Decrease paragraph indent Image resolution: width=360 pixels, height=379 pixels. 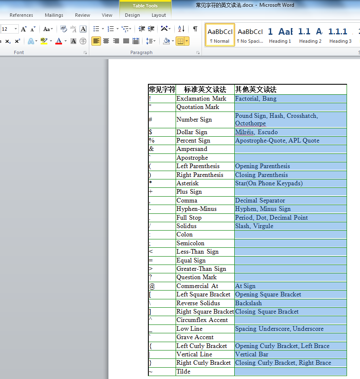(142, 29)
